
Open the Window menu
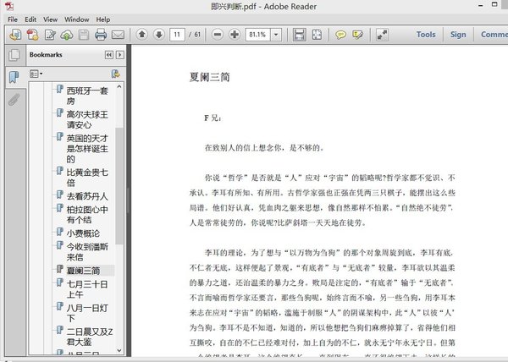pyautogui.click(x=77, y=19)
